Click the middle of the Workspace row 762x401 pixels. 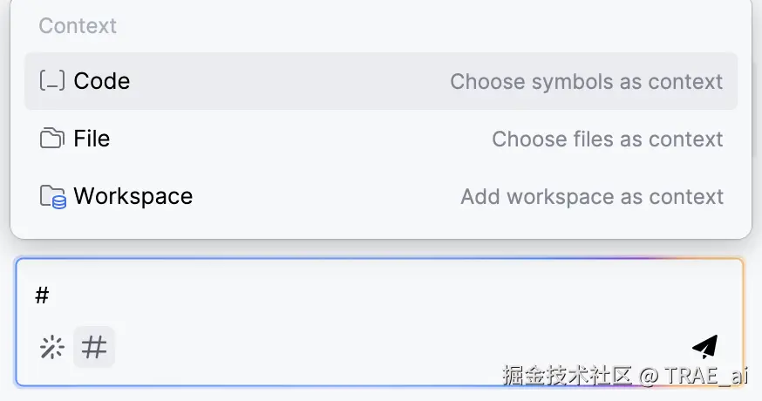tap(381, 196)
